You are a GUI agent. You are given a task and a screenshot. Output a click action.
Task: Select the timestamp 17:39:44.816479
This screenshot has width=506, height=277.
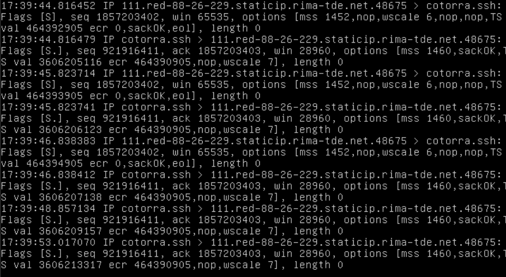[48, 39]
